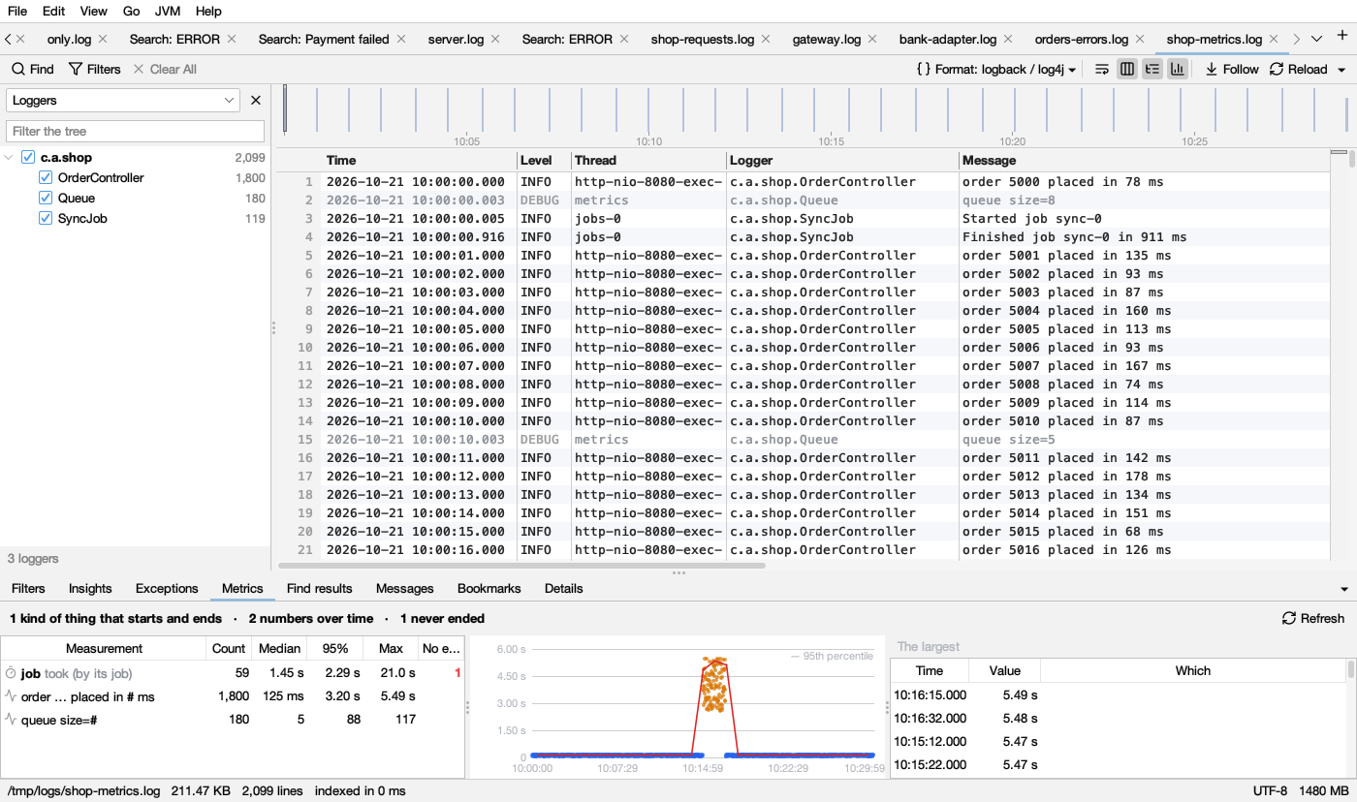Uncheck the OrderController logger checkbox
This screenshot has height=802, width=1357.
[x=46, y=177]
